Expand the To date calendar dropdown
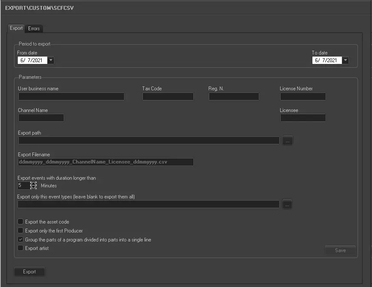The image size is (372, 287). pyautogui.click(x=345, y=60)
